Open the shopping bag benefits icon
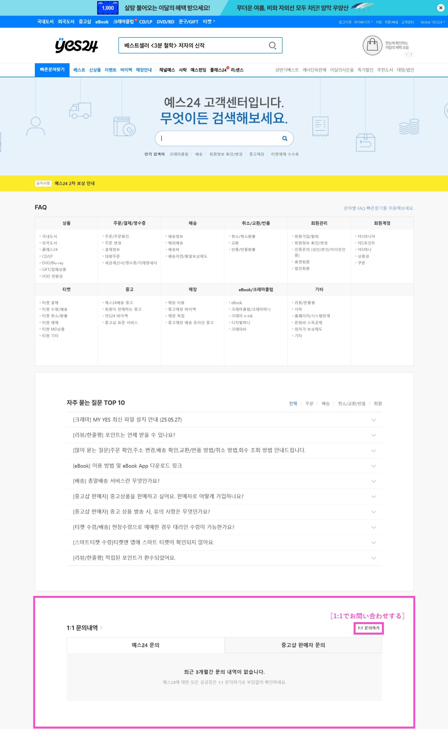Screen dimensions: 448x729 click(x=373, y=45)
